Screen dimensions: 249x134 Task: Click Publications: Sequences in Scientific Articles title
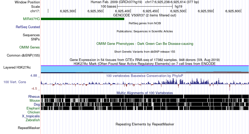click(145, 31)
